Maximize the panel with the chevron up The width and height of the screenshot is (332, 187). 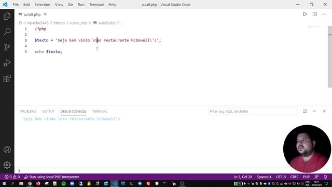coord(315,111)
